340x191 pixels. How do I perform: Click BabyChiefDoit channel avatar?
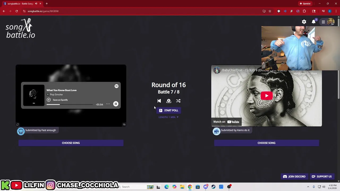(x=217, y=70)
